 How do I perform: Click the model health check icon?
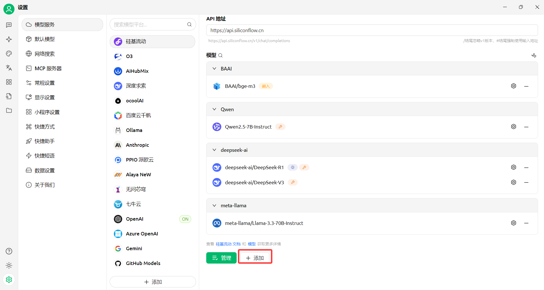coord(534,55)
